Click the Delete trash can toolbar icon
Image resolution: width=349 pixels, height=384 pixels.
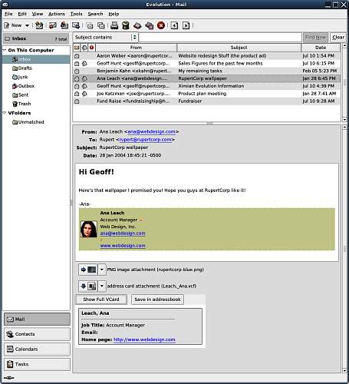[126, 25]
